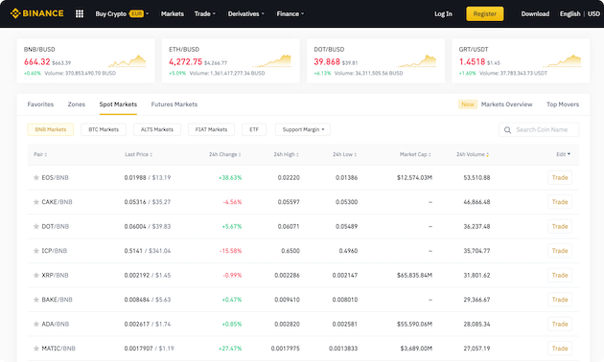
Task: Click the Register button
Action: [484, 13]
